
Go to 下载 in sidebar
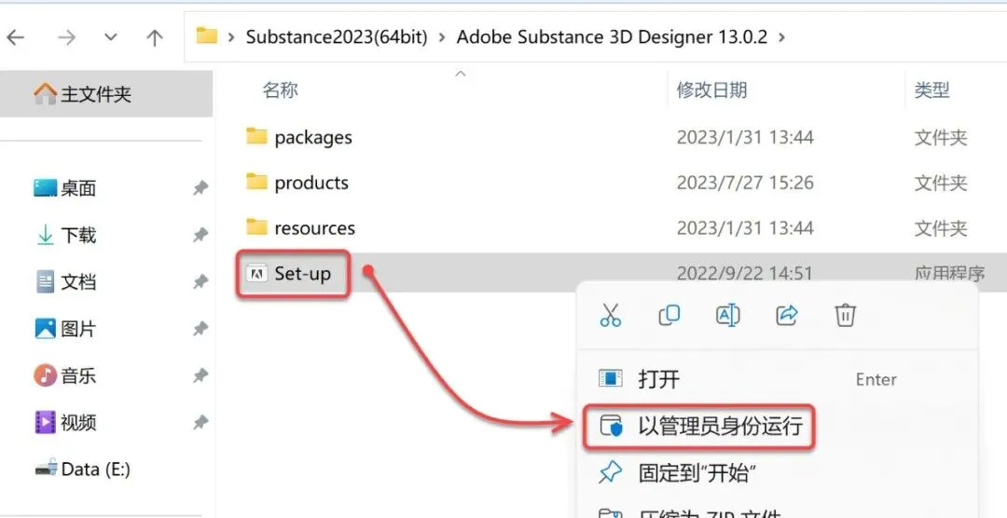[x=78, y=235]
